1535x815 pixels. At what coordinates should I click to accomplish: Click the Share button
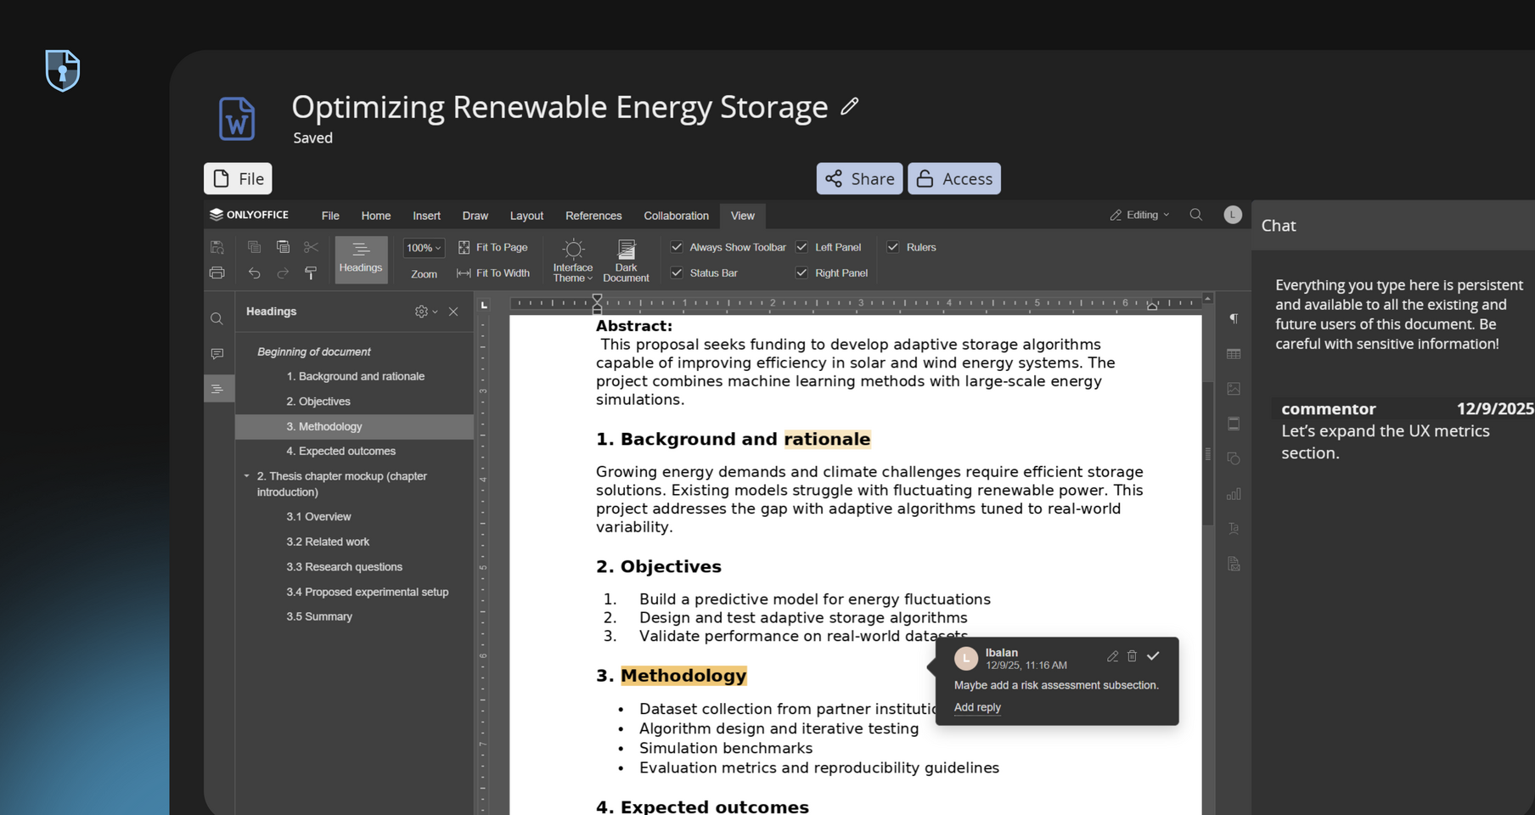pos(859,179)
